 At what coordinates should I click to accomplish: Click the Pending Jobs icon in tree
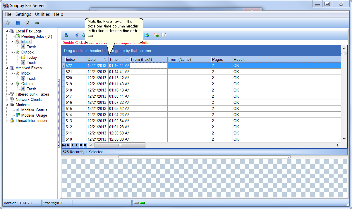[x=18, y=36]
